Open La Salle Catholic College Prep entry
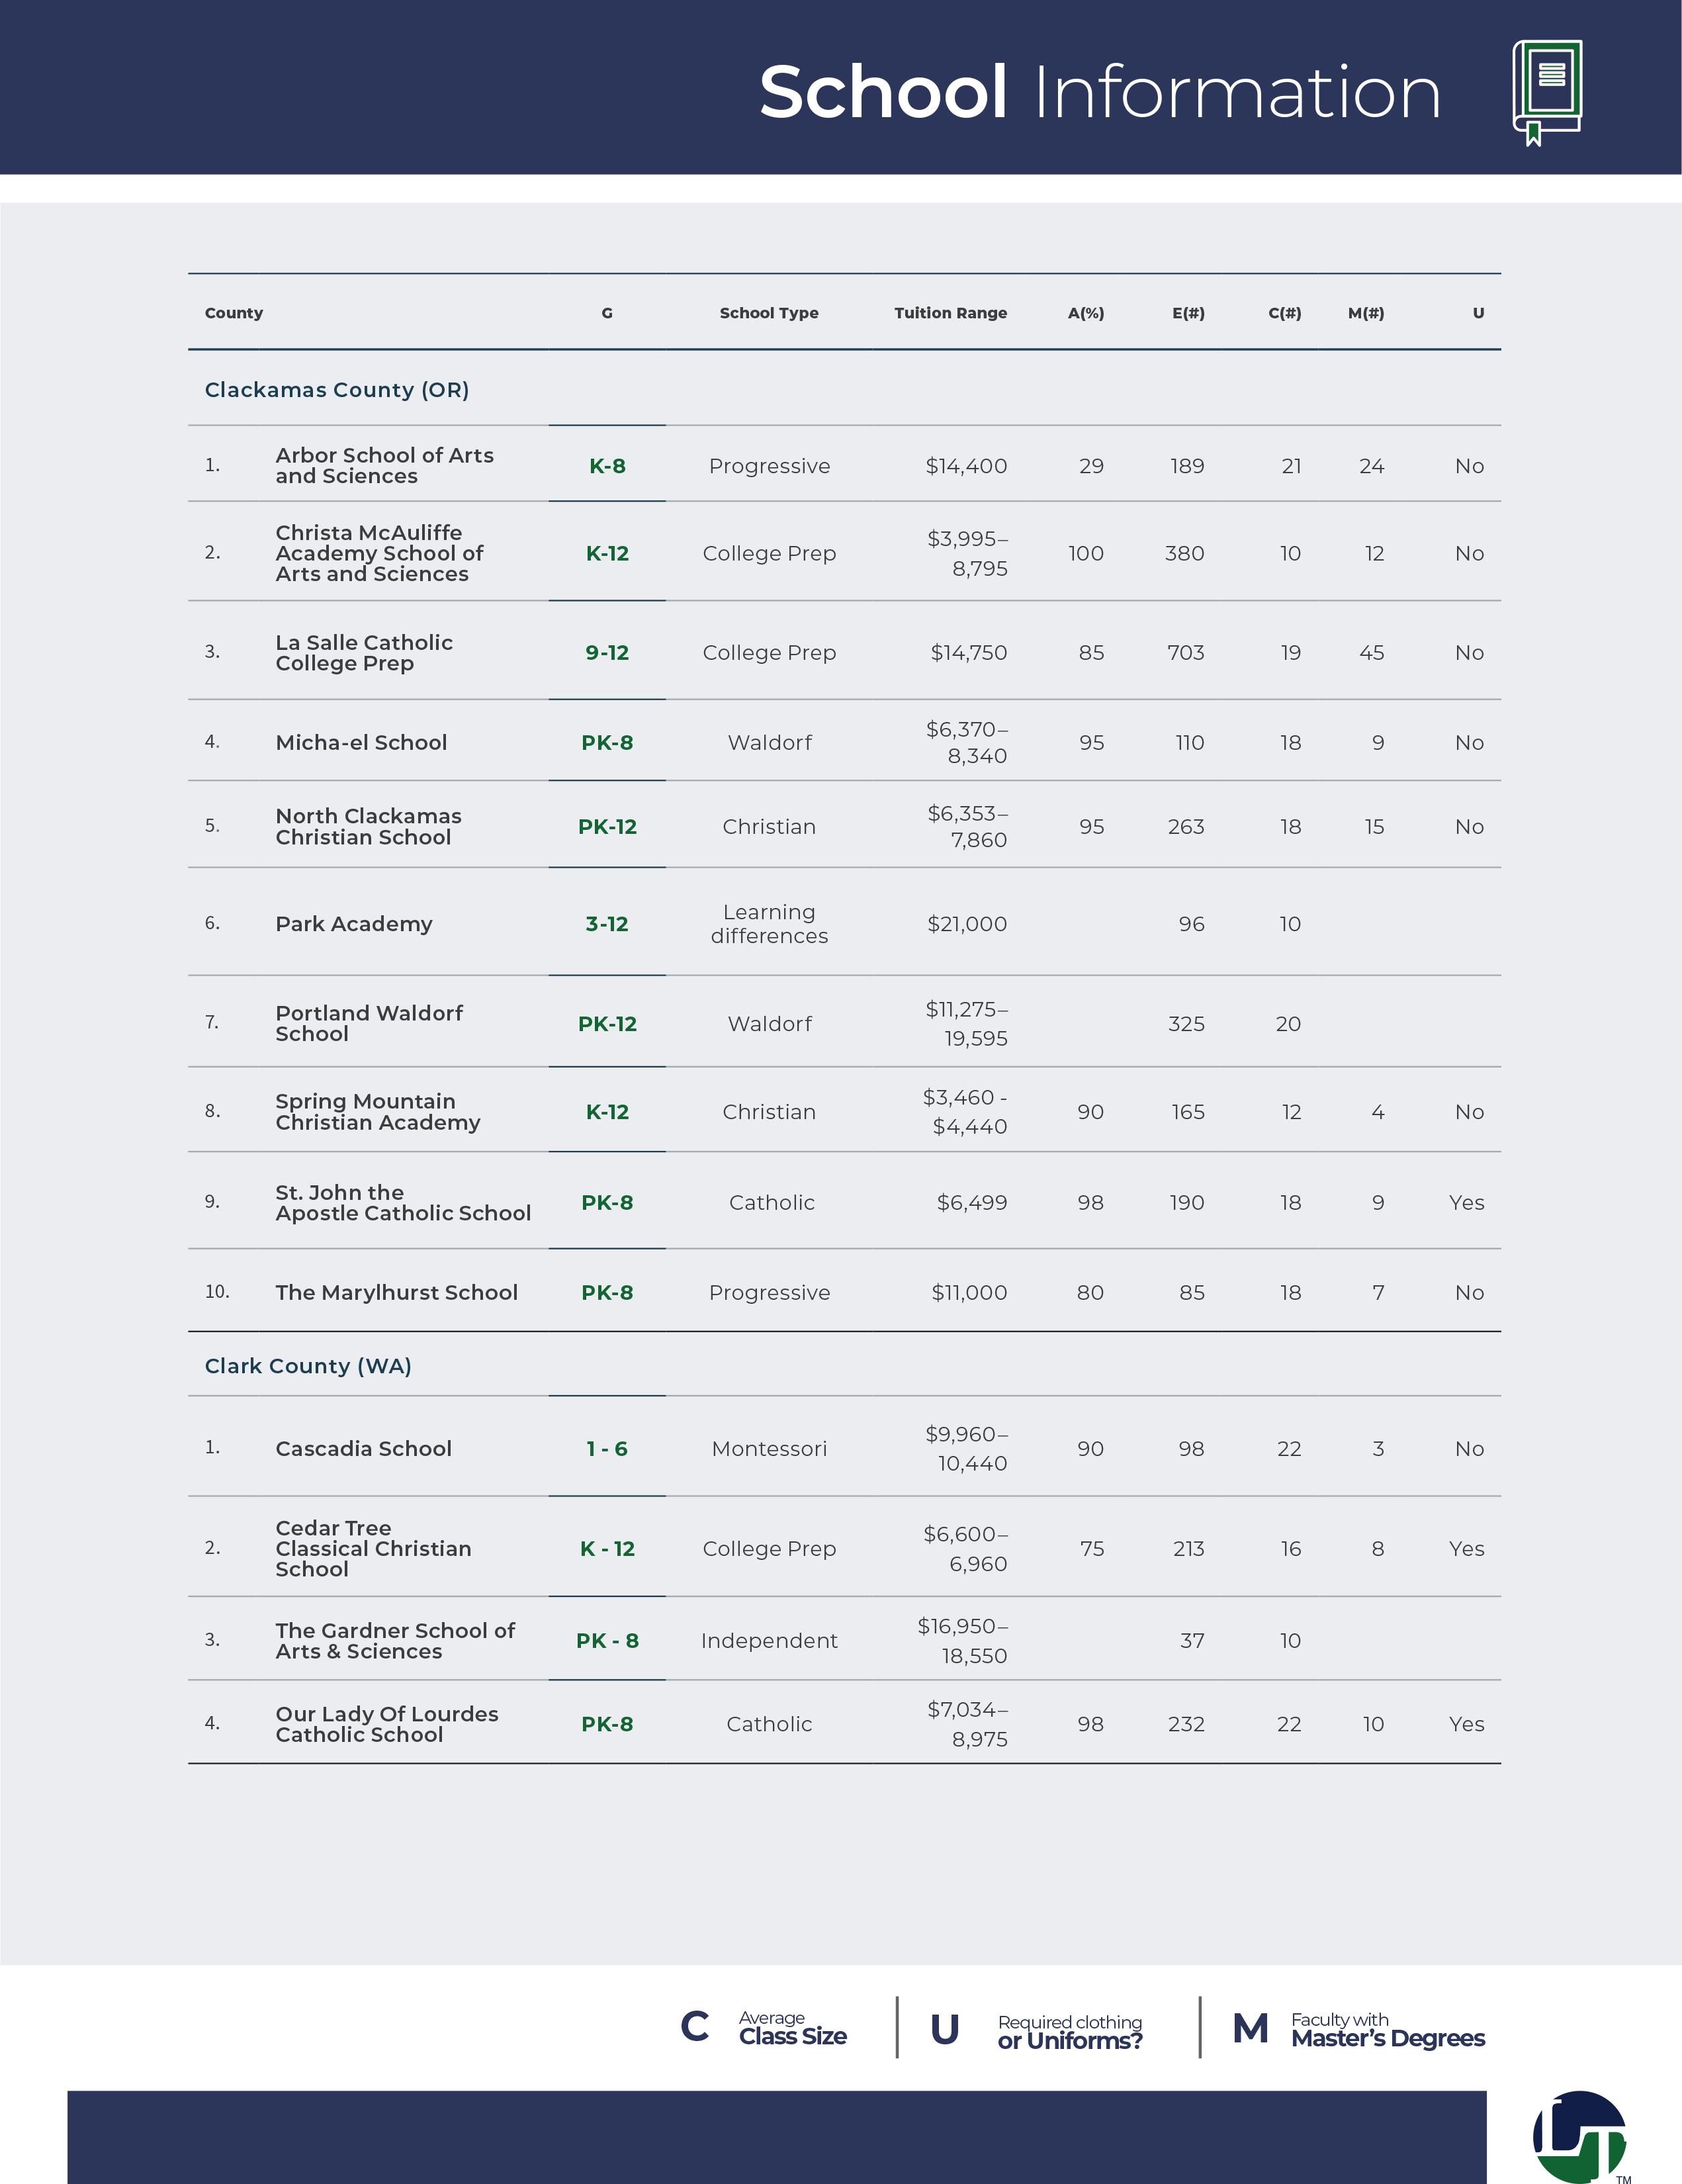Image resolution: width=1682 pixels, height=2184 pixels. click(364, 653)
